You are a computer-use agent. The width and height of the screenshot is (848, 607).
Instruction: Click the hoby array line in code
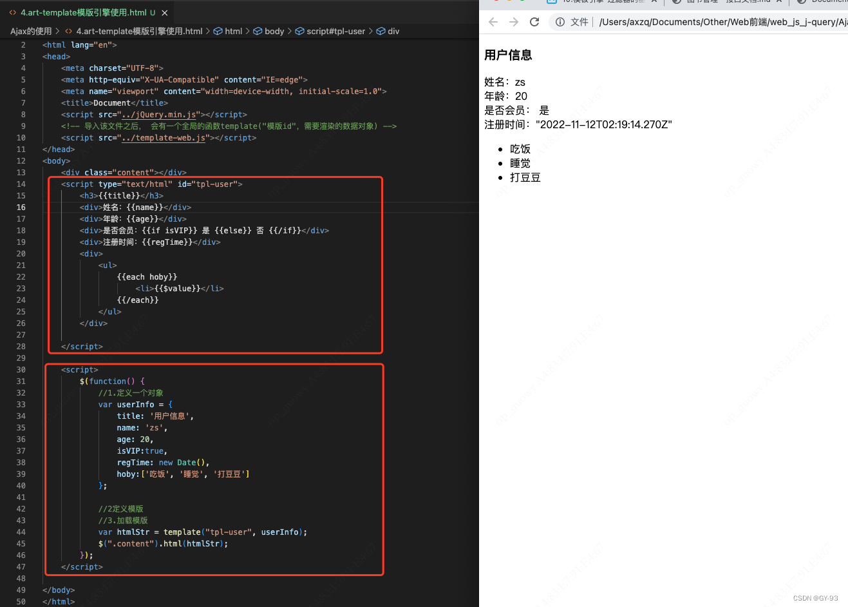pos(184,474)
